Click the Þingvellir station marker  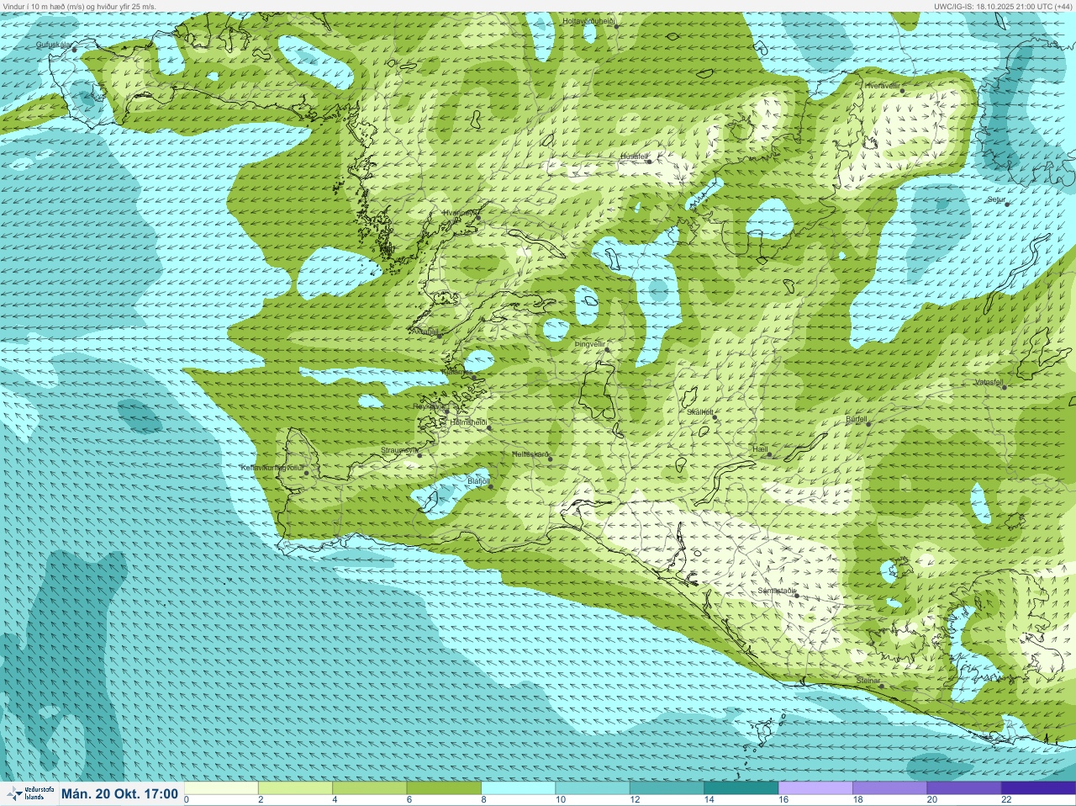607,349
